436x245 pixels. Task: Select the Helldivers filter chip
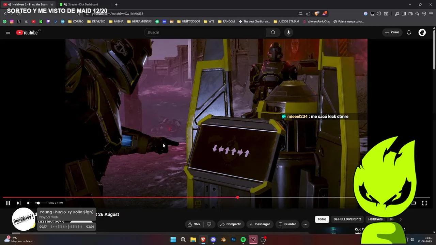coord(375,219)
